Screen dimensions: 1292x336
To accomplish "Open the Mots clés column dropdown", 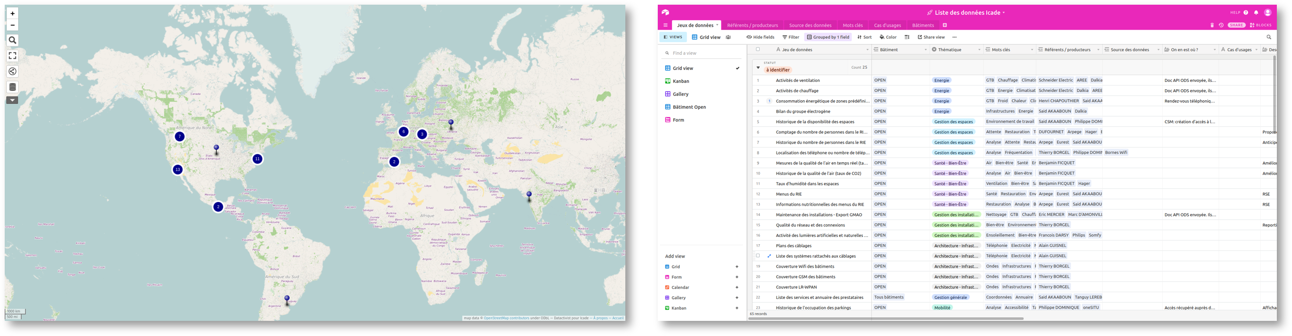I will 1032,50.
